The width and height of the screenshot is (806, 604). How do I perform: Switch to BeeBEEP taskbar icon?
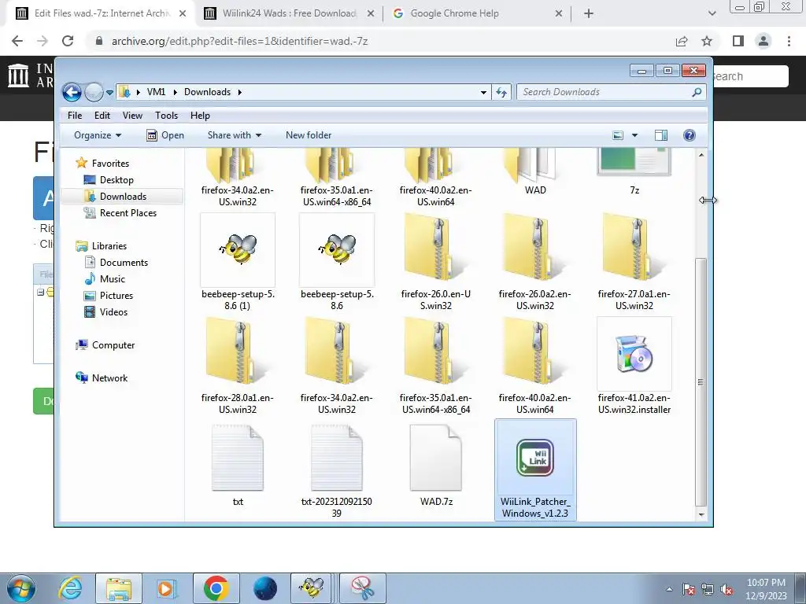click(312, 588)
